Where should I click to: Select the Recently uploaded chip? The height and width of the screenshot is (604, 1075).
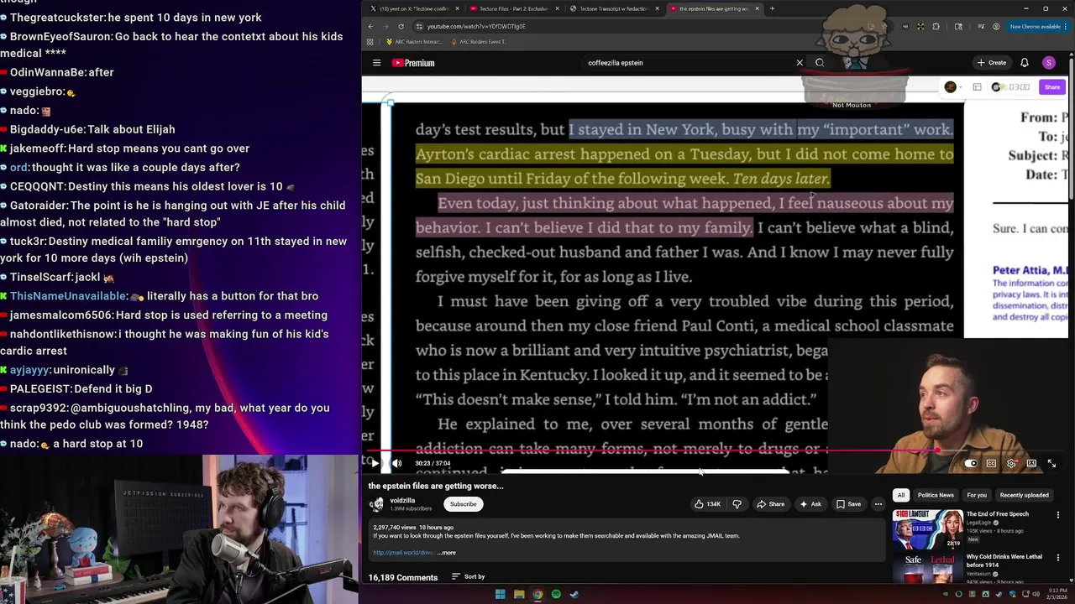pos(1024,495)
